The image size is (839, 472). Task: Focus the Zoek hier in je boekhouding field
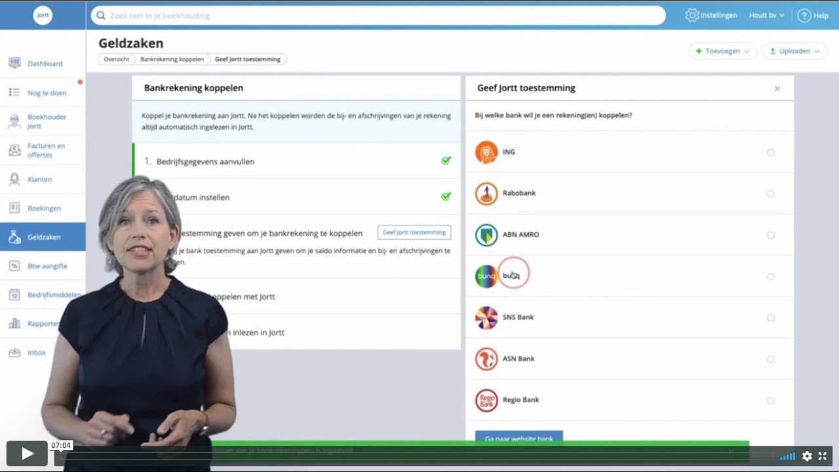378,15
